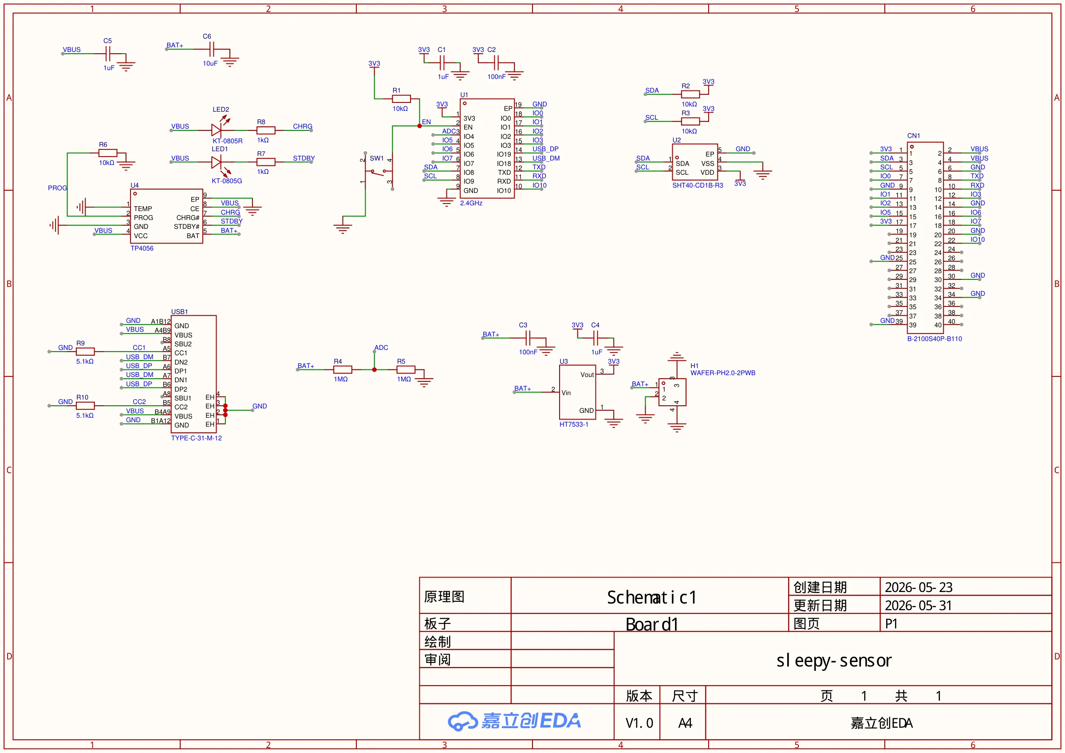Click the PROG net label

coord(58,188)
